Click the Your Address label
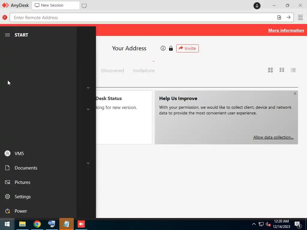Image resolution: width=307 pixels, height=230 pixels. pyautogui.click(x=129, y=48)
